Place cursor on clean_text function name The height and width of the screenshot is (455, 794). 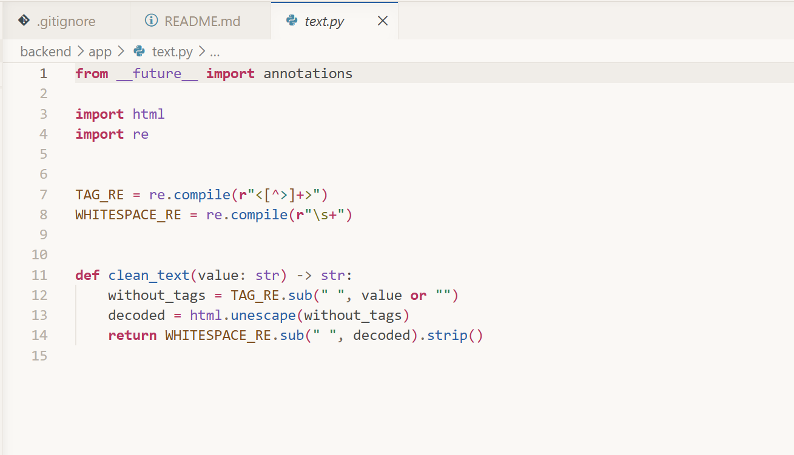click(x=149, y=275)
